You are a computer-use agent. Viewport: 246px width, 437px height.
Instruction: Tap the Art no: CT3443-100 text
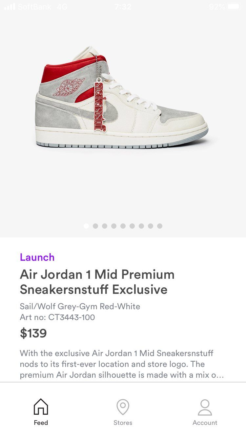(x=57, y=317)
